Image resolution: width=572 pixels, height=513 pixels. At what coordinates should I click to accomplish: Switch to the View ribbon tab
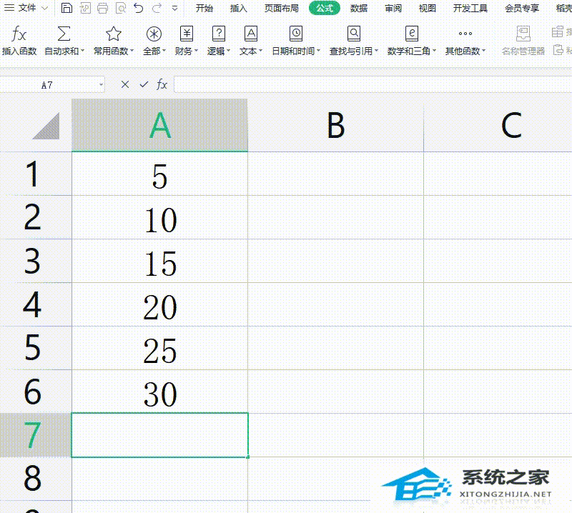pos(426,9)
